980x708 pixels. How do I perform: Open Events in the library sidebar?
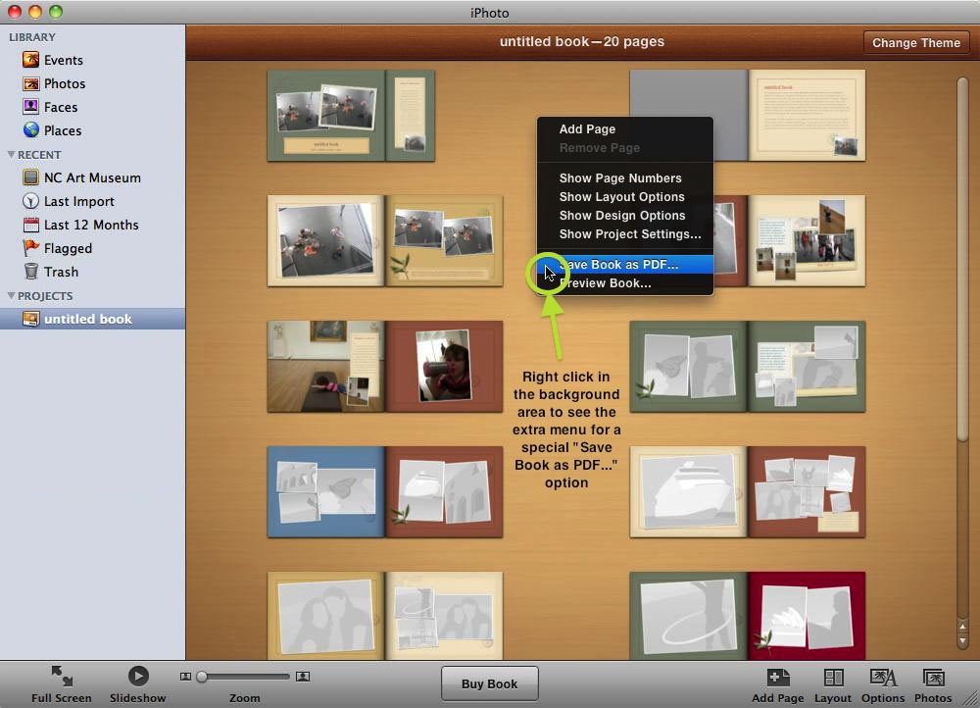[x=63, y=60]
